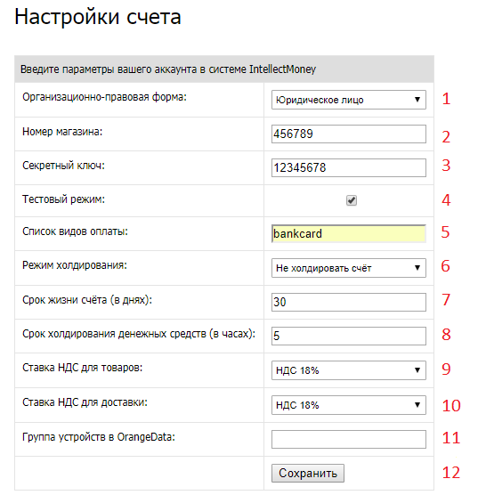Viewport: 486px width, 495px height.
Task: Click the arrow of Не холдировать счёт select
Action: click(417, 268)
